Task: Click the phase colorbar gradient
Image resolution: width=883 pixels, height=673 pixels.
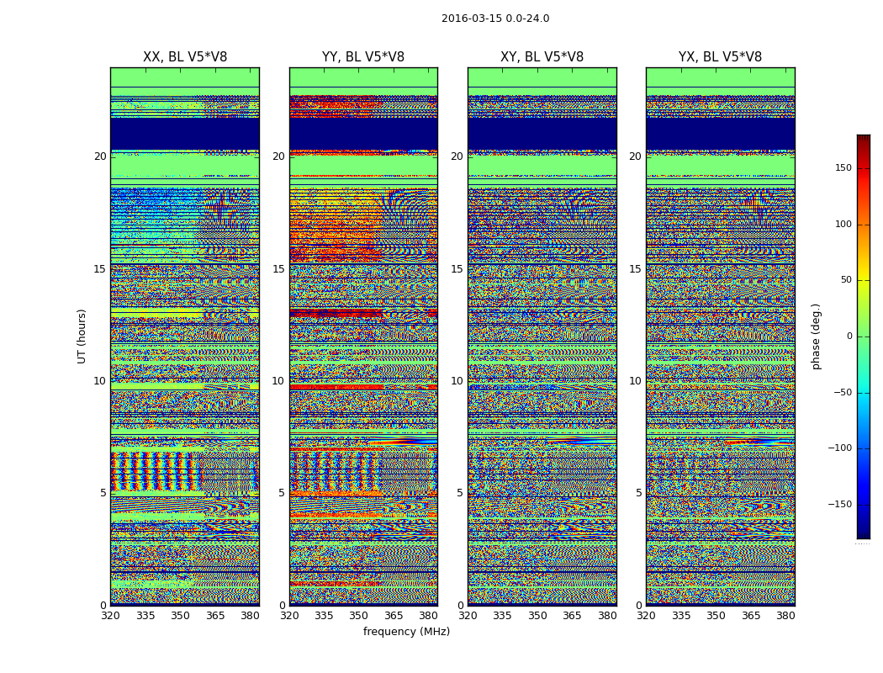Action: click(x=864, y=336)
